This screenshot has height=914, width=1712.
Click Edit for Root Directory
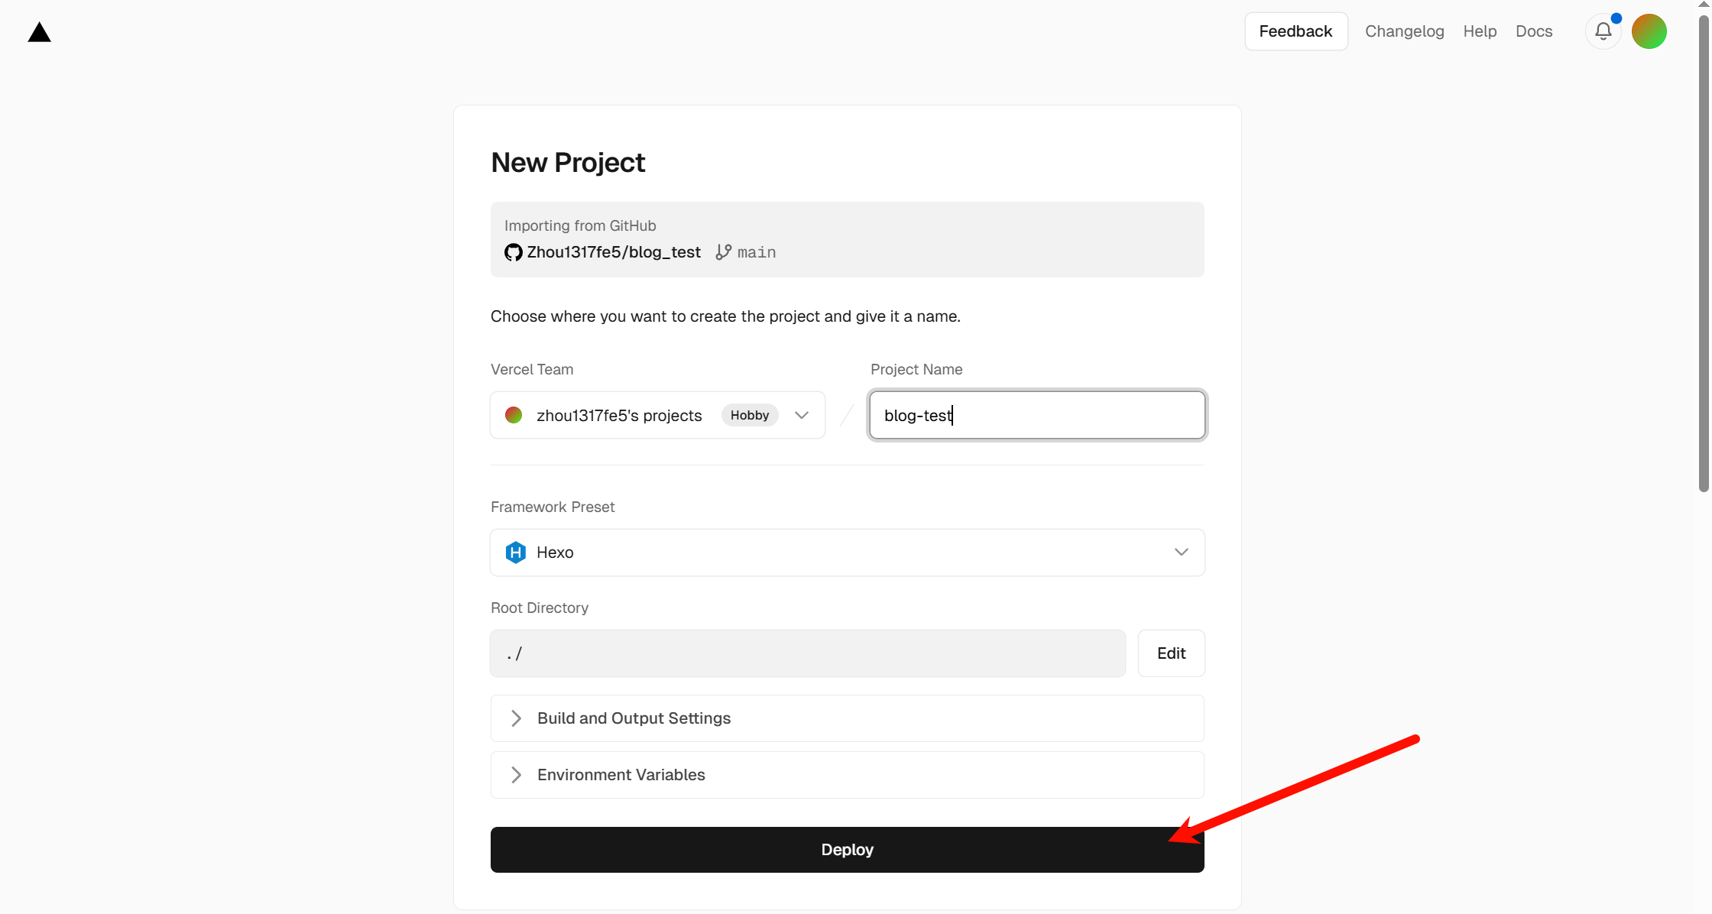pos(1171,653)
